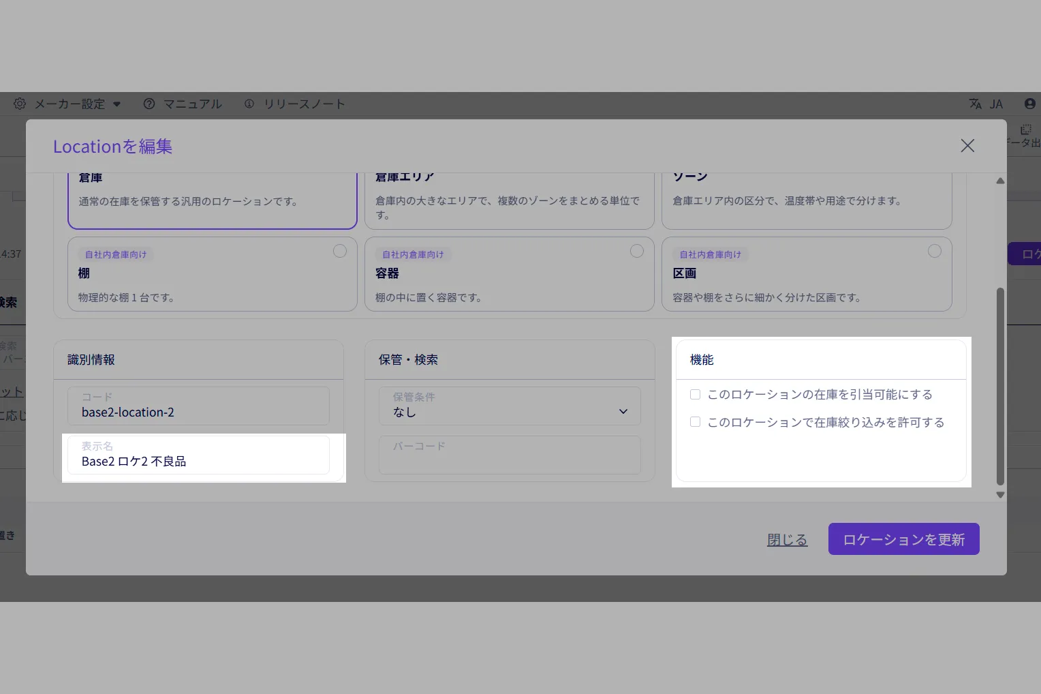Image resolution: width=1041 pixels, height=694 pixels.
Task: Select the ゾーン location type card
Action: coord(807,200)
